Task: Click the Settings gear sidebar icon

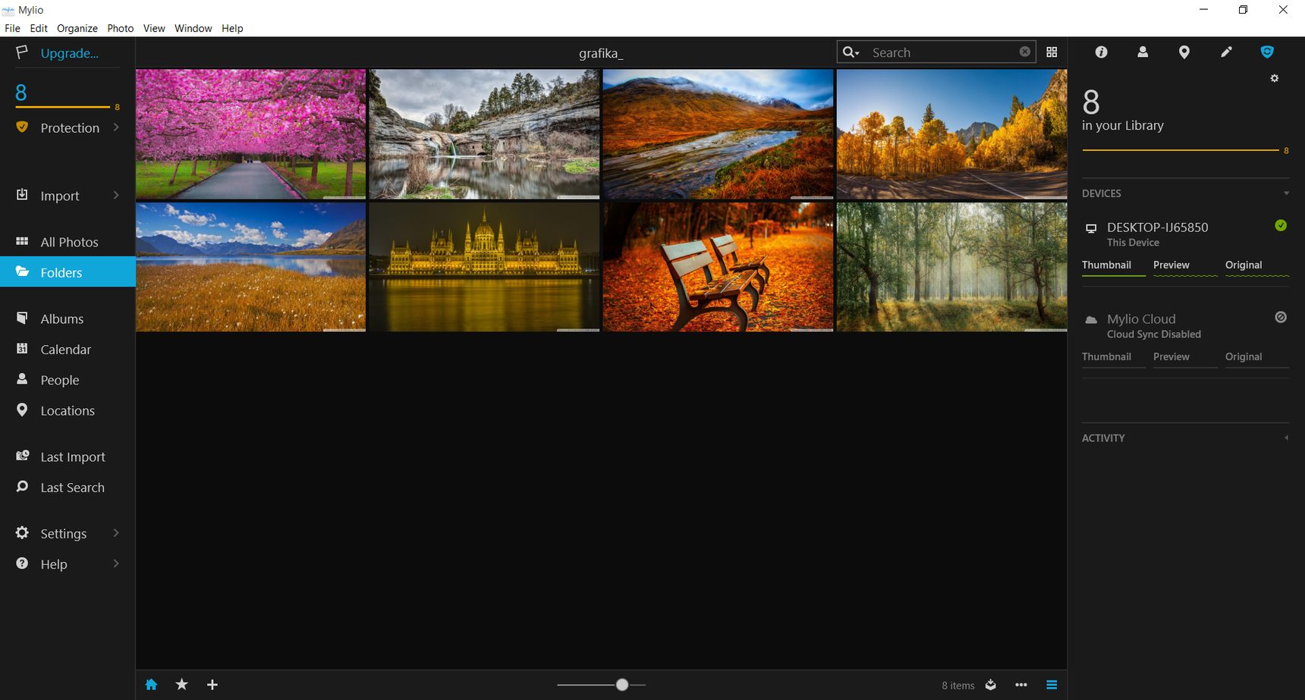Action: [22, 532]
